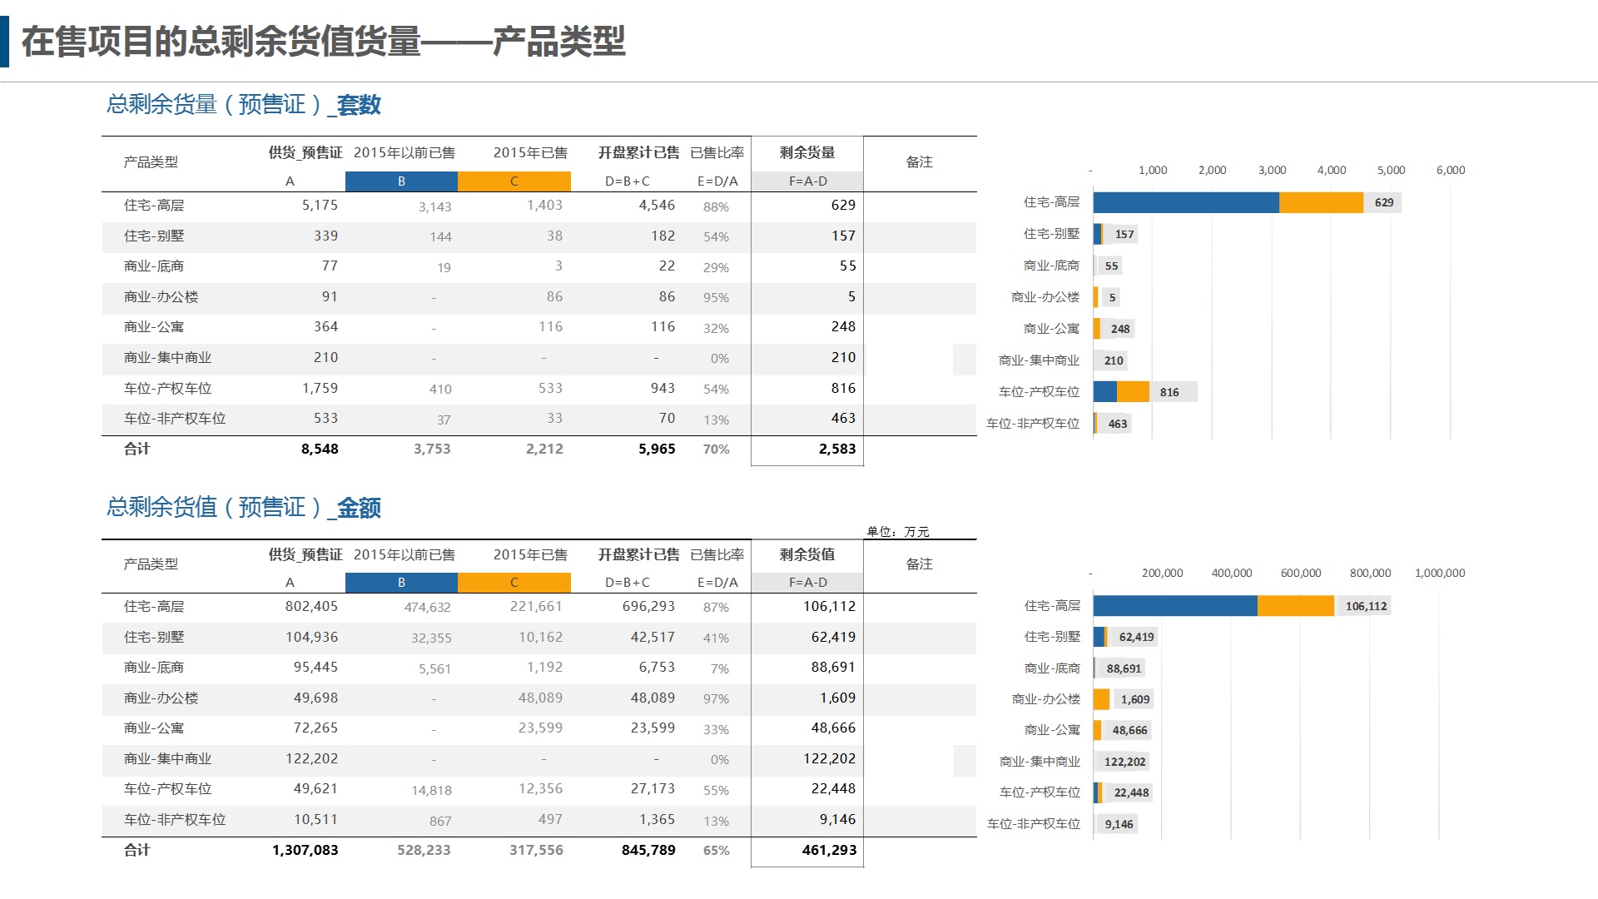This screenshot has width=1598, height=899.
Task: Click blue bar for 车位-产权车位 in units chart
Action: tap(1105, 392)
